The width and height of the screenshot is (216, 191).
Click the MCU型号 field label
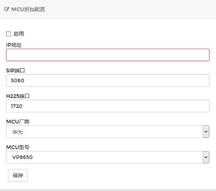click(x=18, y=147)
